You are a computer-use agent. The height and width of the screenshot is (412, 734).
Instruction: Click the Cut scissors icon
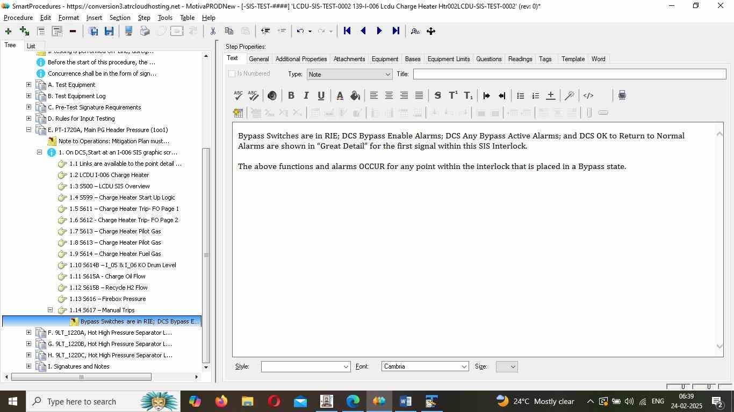213,31
